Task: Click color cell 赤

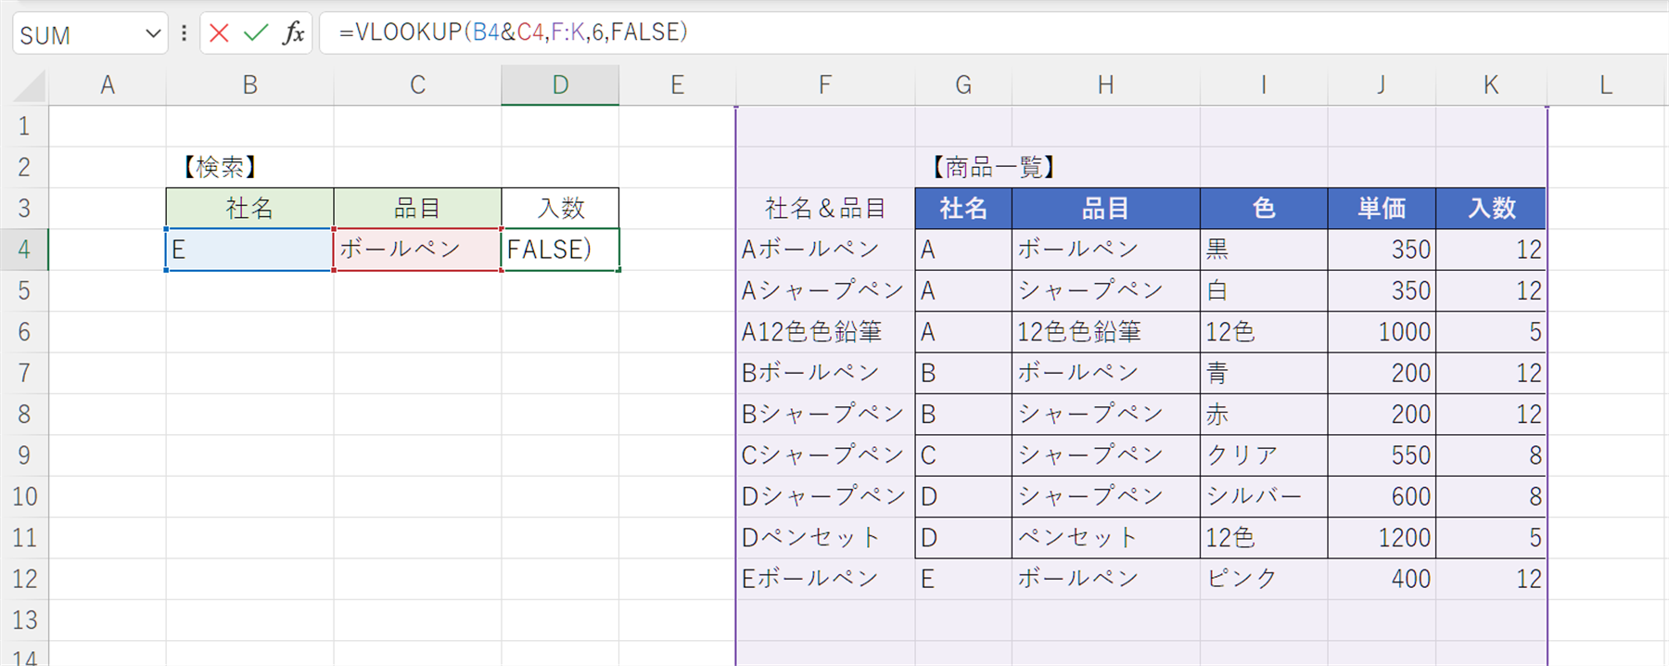Action: (x=1264, y=414)
